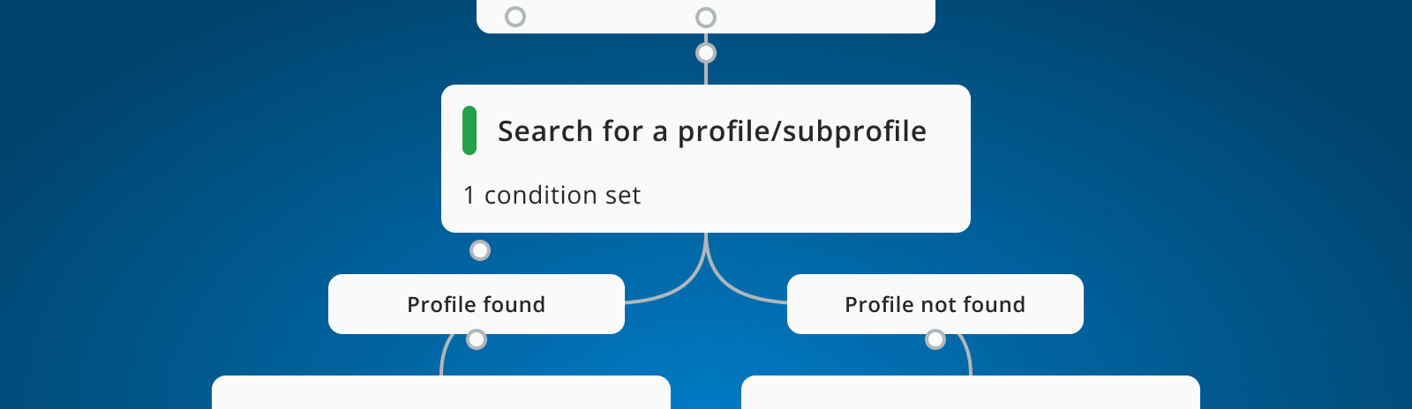Click the left connector dot on the top card
The width and height of the screenshot is (1412, 409).
(515, 17)
